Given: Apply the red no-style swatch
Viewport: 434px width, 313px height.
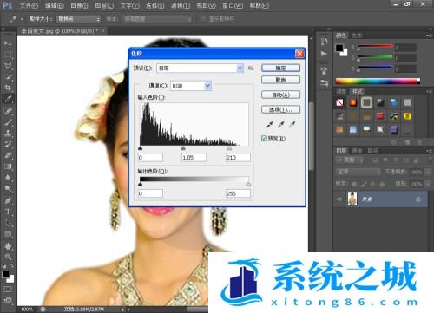Looking at the screenshot, I should tap(339, 102).
